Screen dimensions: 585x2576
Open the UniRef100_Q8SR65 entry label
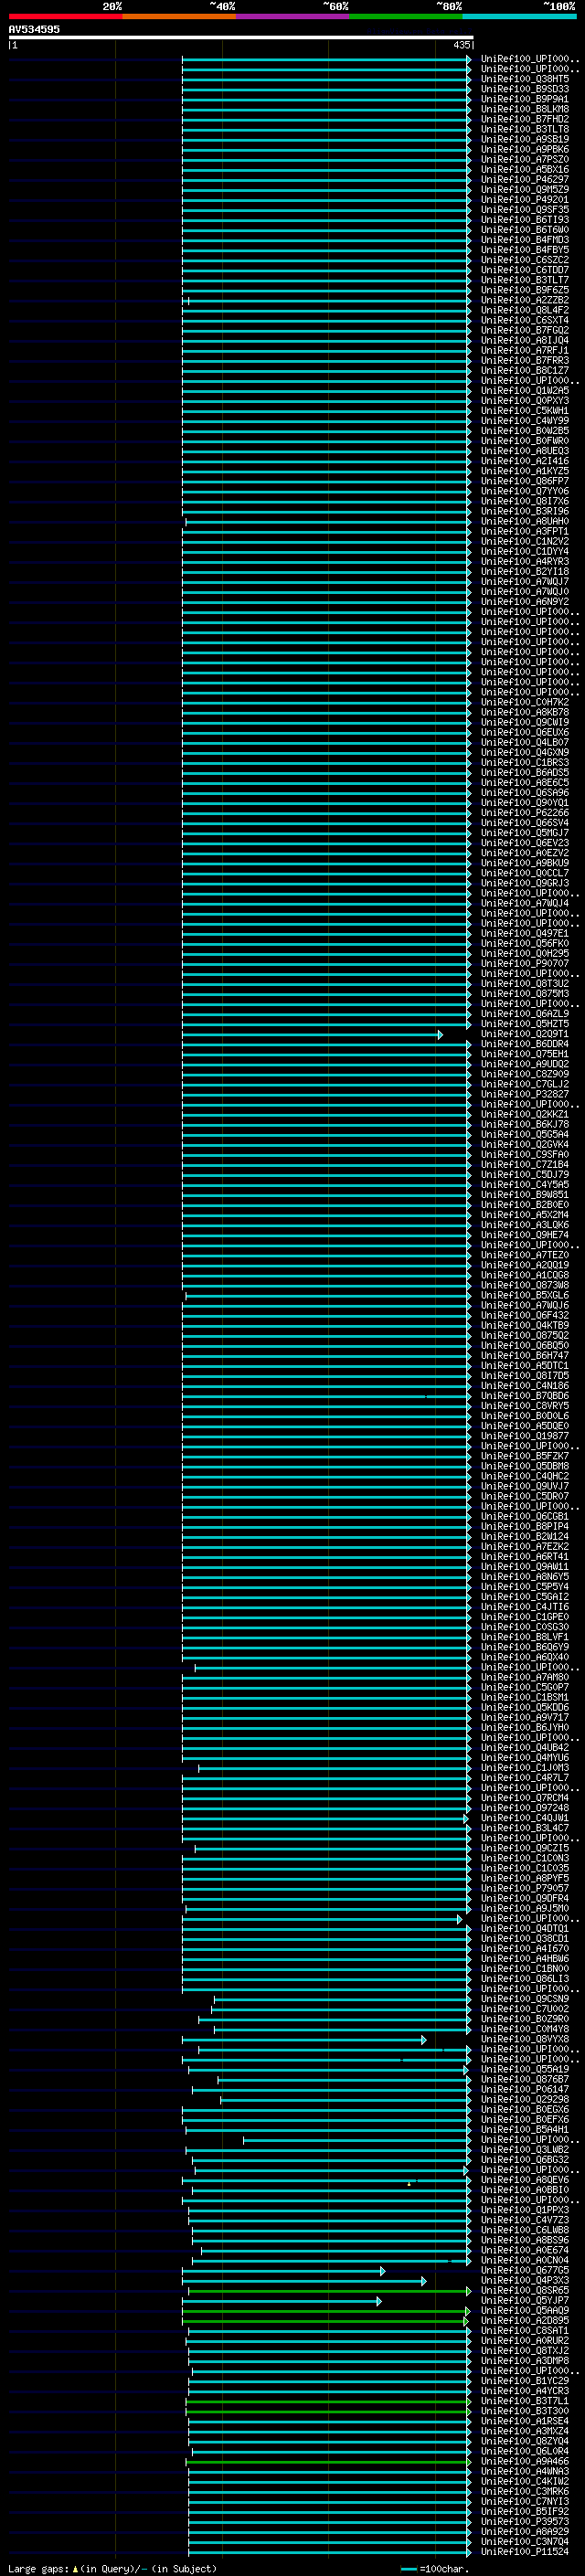point(524,2290)
